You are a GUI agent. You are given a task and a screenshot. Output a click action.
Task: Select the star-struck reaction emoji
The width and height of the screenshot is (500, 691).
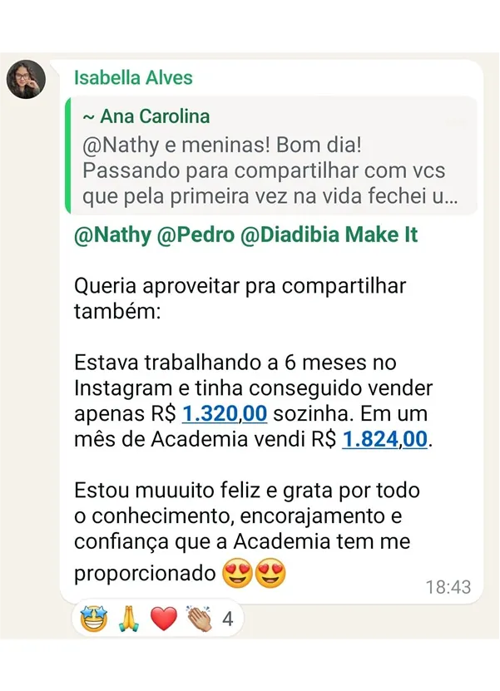(x=95, y=619)
